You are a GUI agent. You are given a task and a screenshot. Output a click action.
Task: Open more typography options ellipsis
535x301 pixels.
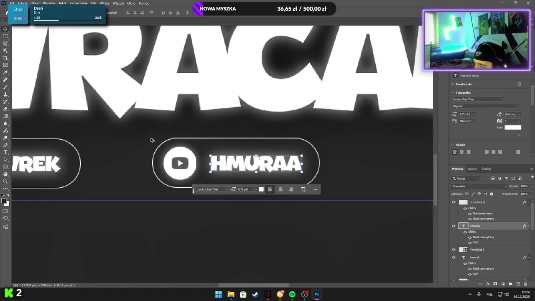pyautogui.click(x=518, y=135)
